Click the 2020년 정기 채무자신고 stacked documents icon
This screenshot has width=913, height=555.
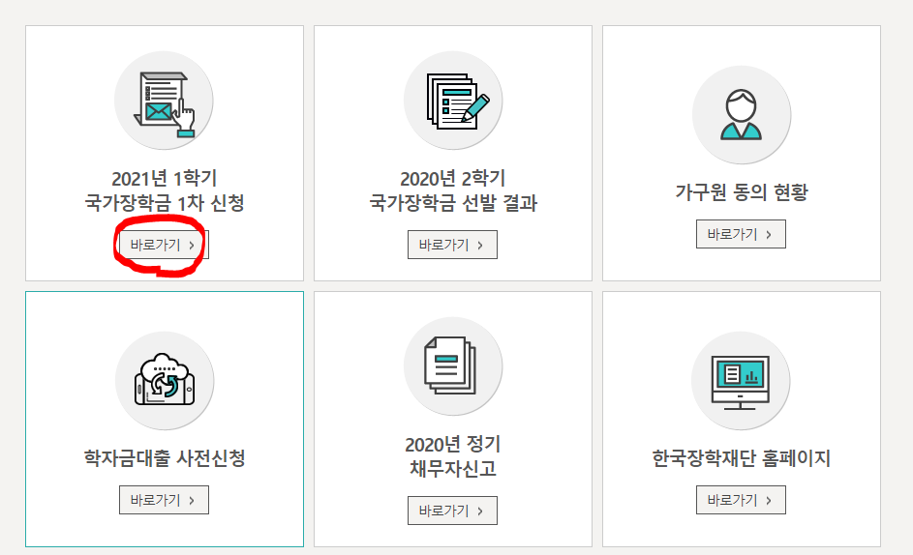click(452, 366)
